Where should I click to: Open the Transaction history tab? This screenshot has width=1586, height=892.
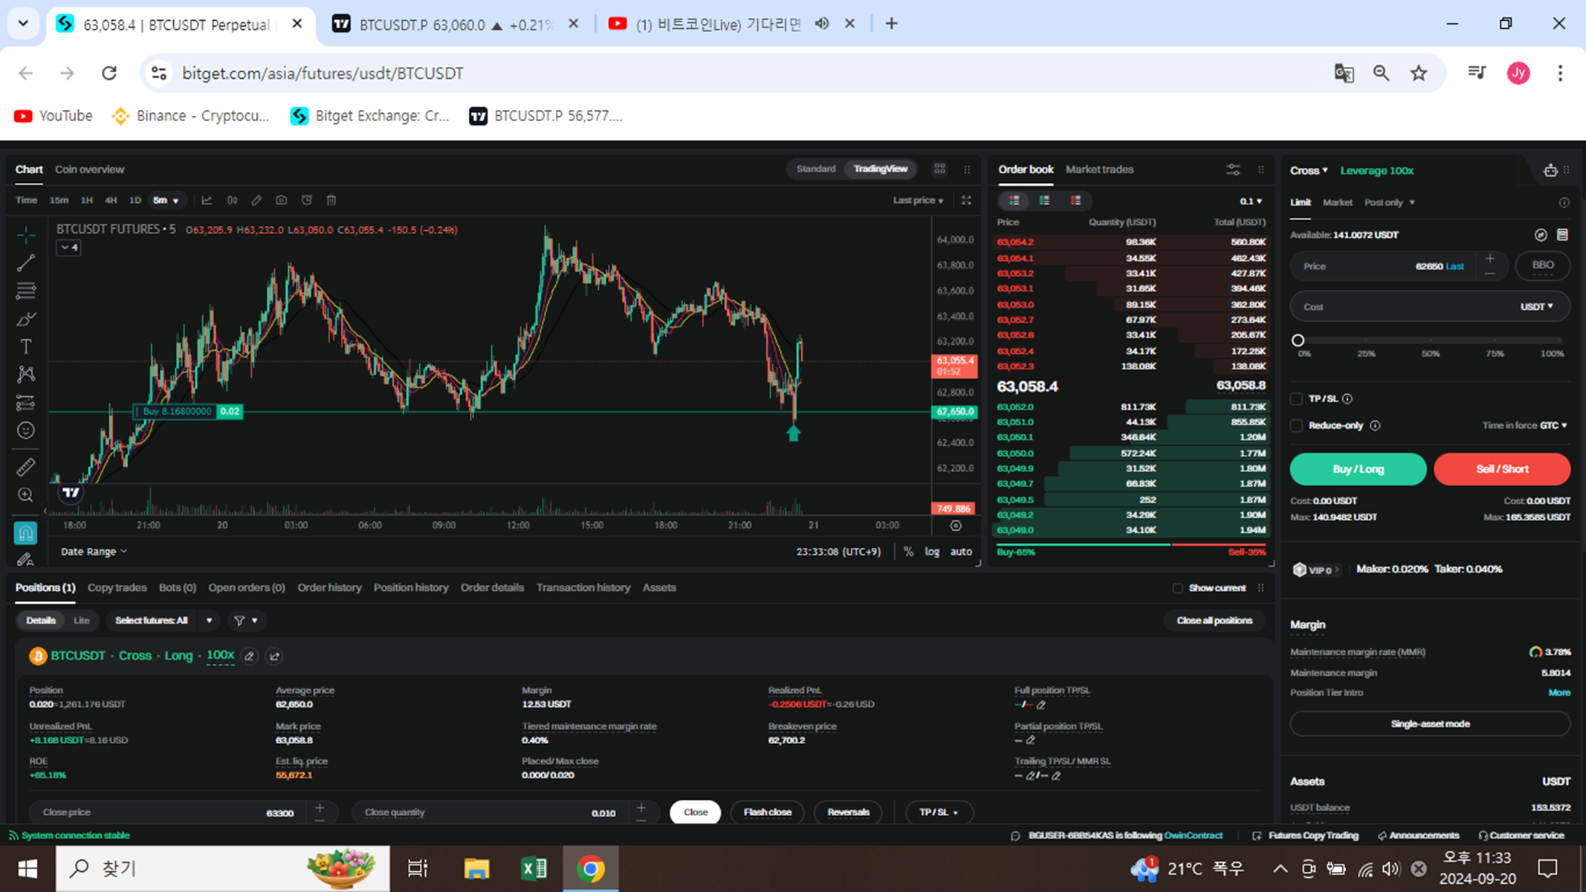tap(583, 587)
